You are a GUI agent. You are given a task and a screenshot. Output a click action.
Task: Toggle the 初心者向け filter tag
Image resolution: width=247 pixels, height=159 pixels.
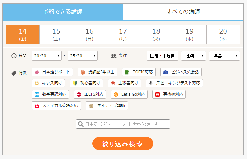click(x=87, y=83)
